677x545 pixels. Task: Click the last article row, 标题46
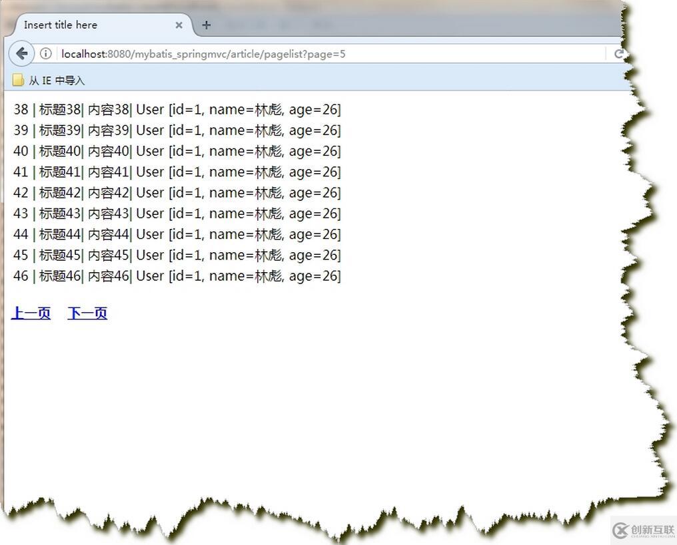[177, 275]
